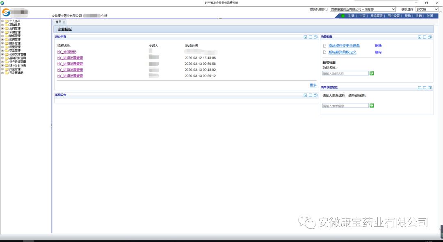Click the 采购管理 folder icon

[7, 32]
